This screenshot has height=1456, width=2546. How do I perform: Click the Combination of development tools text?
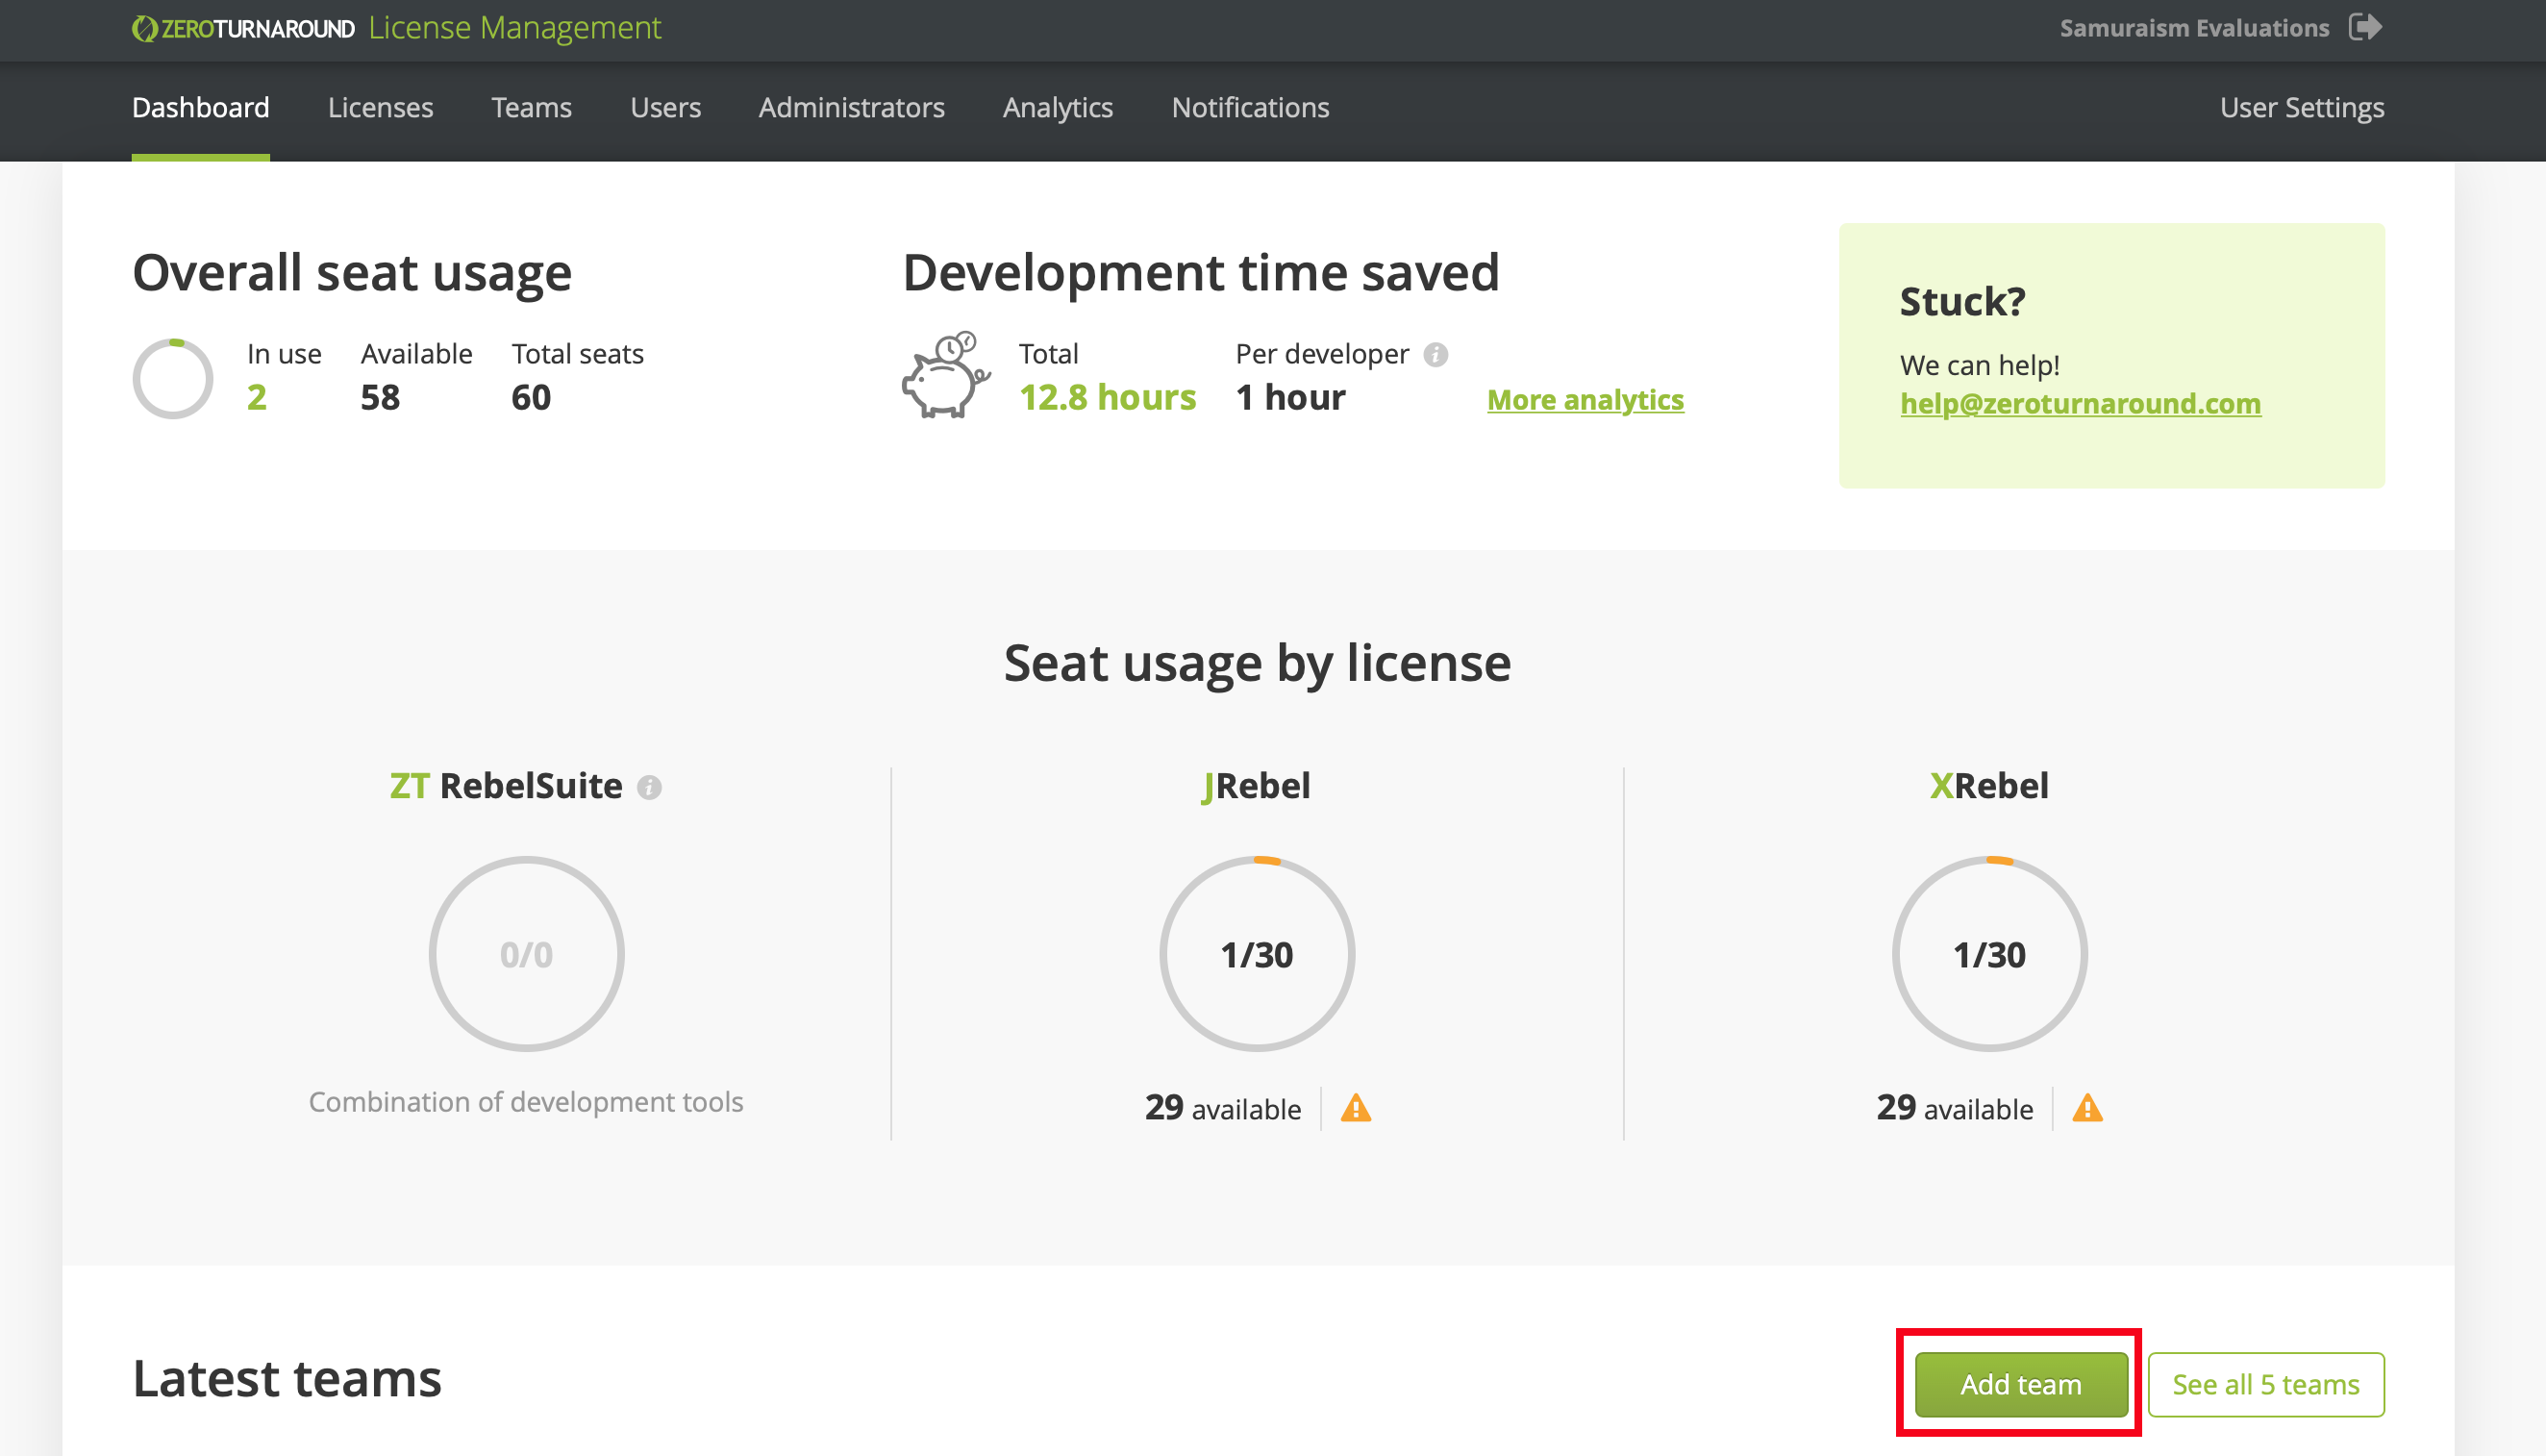pyautogui.click(x=526, y=1102)
